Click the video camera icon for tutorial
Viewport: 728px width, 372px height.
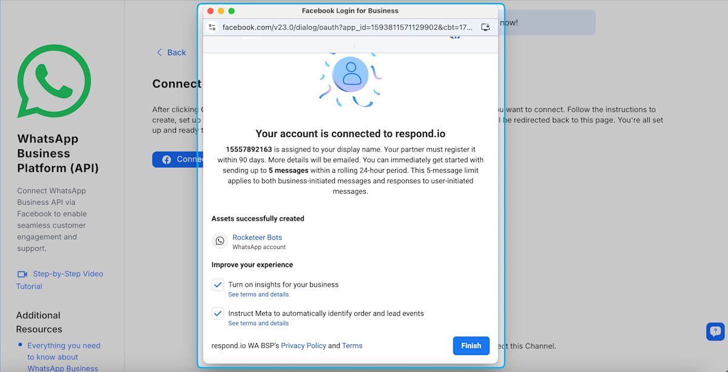22,274
